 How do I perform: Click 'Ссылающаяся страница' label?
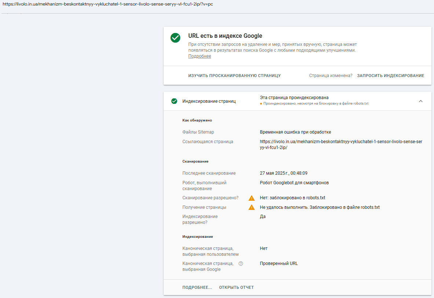click(x=208, y=142)
